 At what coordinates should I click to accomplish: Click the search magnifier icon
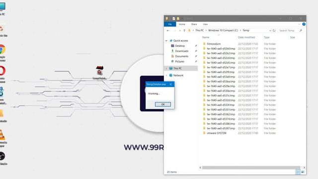301,30
